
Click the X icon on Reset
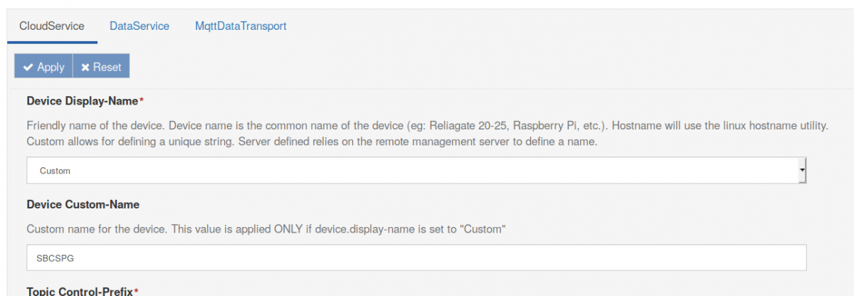tap(85, 67)
